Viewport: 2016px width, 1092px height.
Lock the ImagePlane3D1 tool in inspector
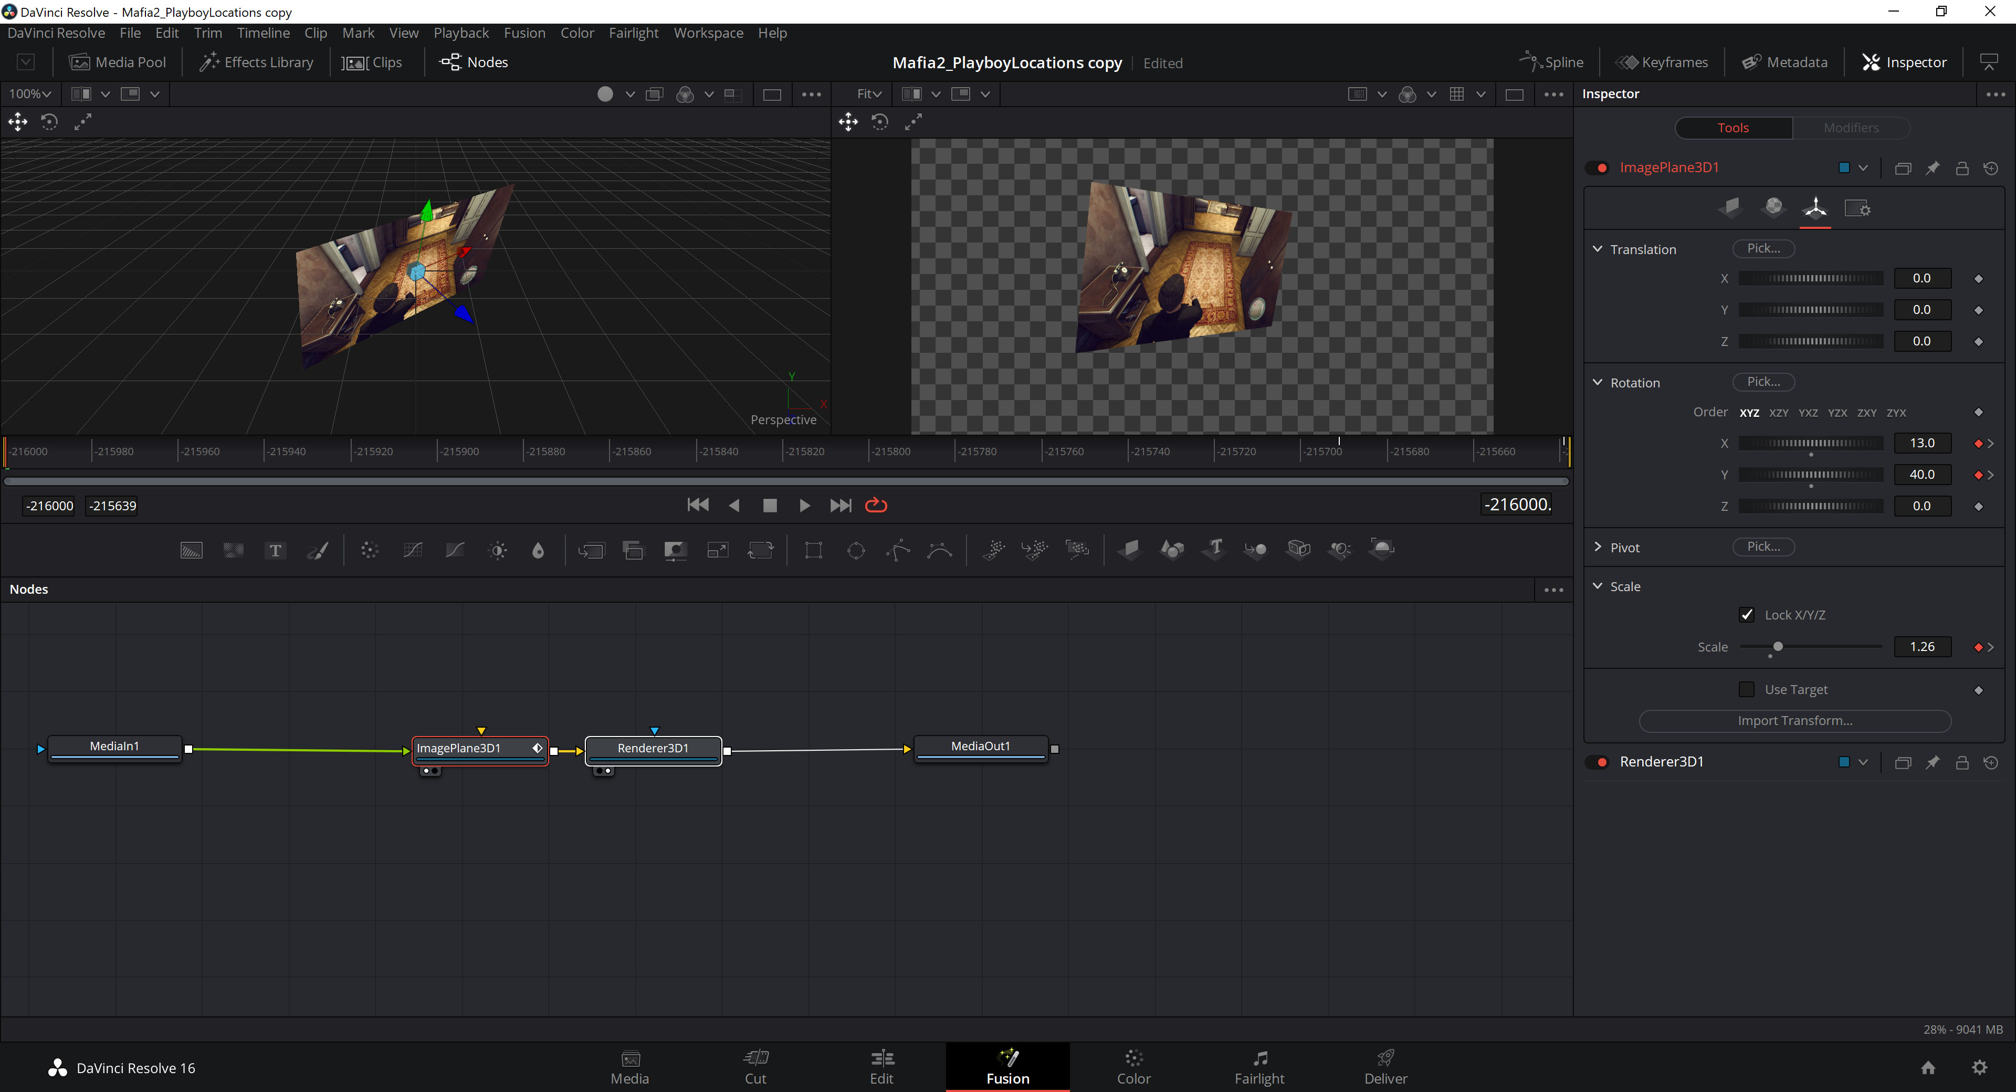pyautogui.click(x=1962, y=167)
